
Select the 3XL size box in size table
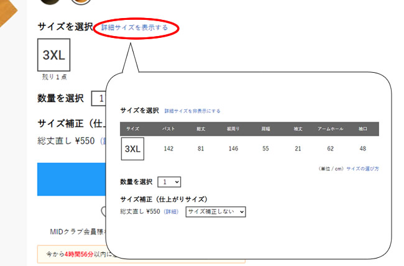pos(133,149)
